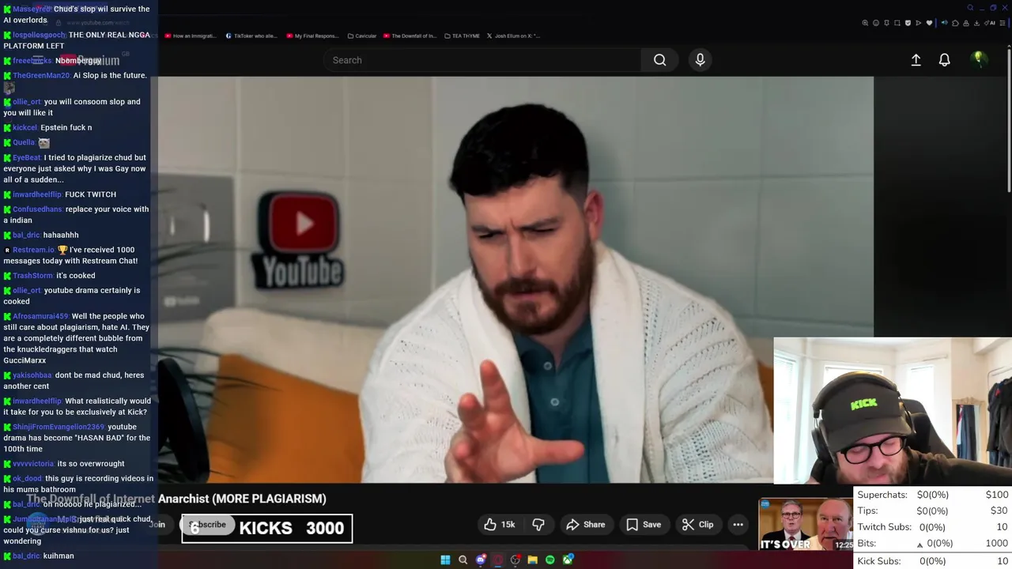Subscribe to the channel
This screenshot has width=1012, height=569.
point(207,525)
